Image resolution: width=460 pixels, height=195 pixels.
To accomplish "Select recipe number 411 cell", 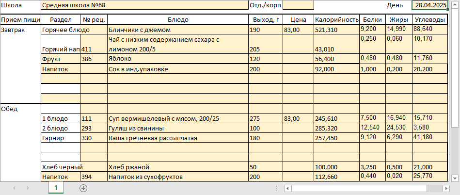I will (x=94, y=44).
